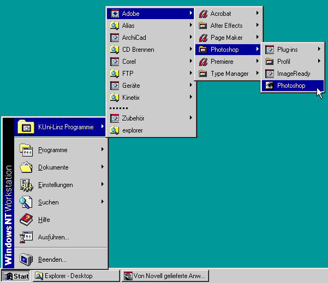
Task: Click the Programme start menu icon
Action: 26,150
